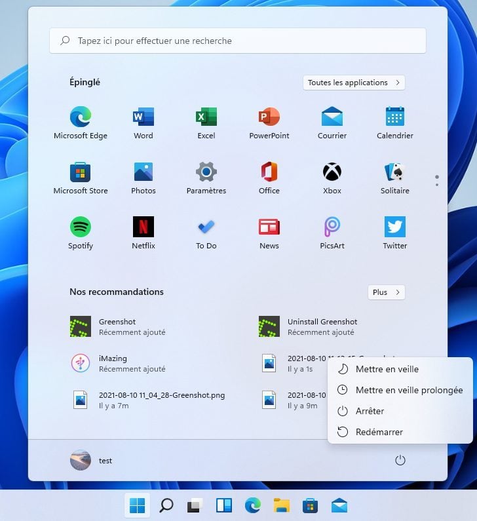Select Arrêter to shut down
The width and height of the screenshot is (477, 521).
400,411
